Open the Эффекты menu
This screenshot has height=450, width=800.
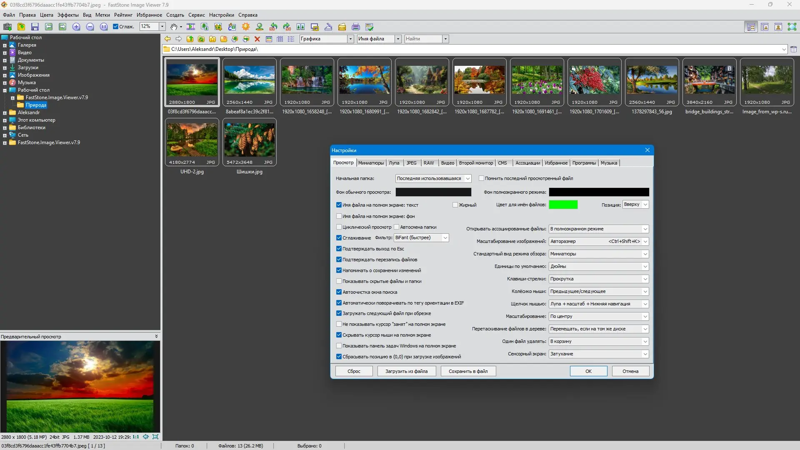click(x=68, y=15)
